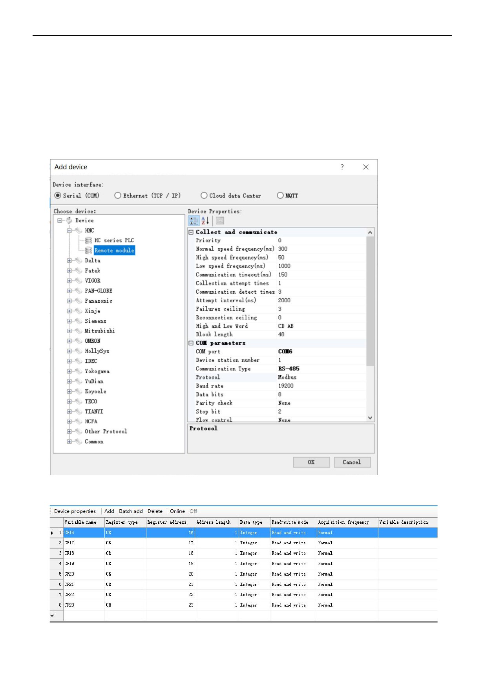Image resolution: width=484 pixels, height=685 pixels.
Task: Select the HC series PLC tree item
Action: (x=114, y=240)
